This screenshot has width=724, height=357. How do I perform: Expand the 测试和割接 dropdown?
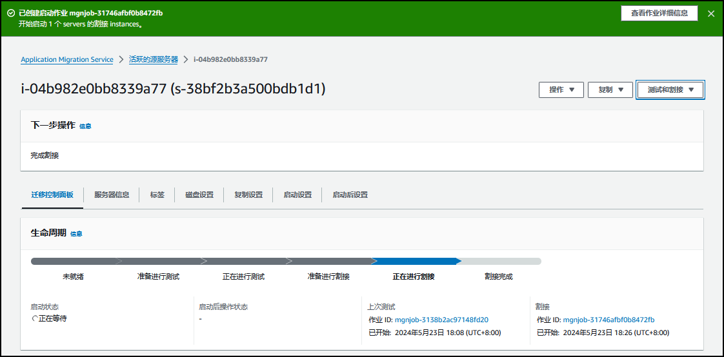pos(670,90)
